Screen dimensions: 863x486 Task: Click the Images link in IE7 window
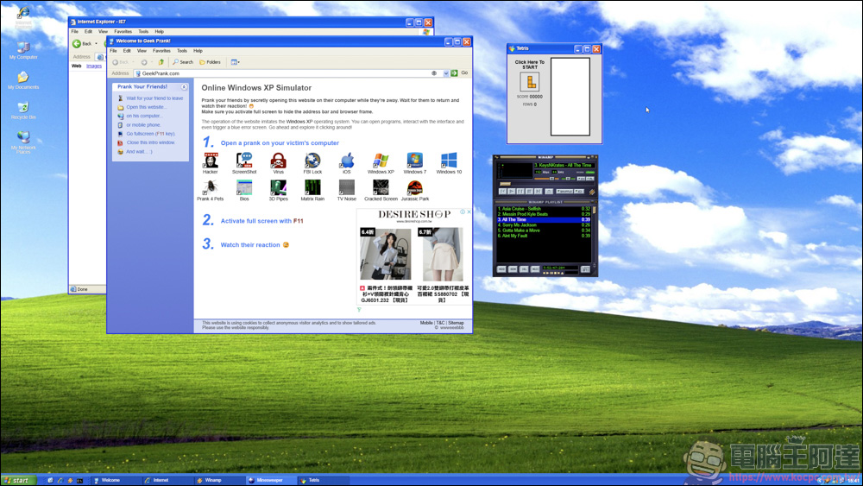94,66
